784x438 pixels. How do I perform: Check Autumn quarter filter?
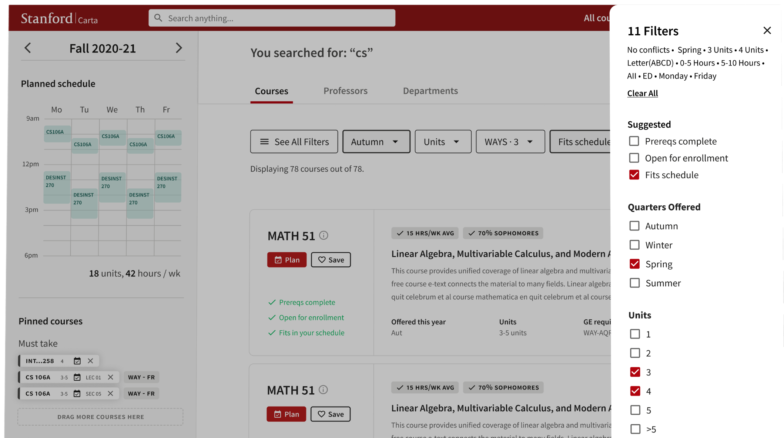pos(634,226)
